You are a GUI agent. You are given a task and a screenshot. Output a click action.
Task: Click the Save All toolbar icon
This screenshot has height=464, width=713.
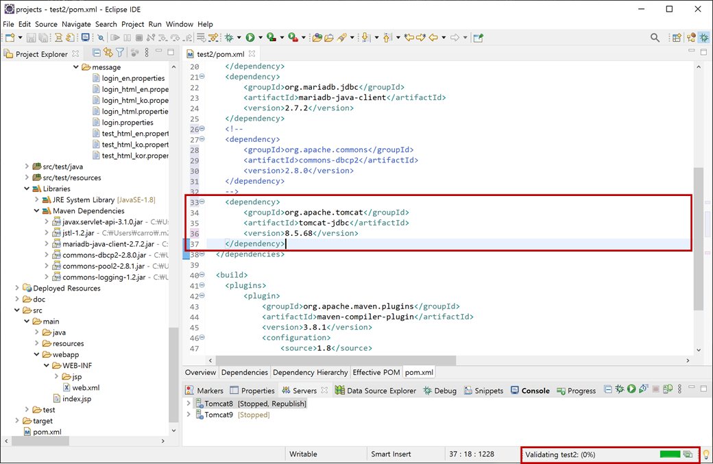[43, 38]
